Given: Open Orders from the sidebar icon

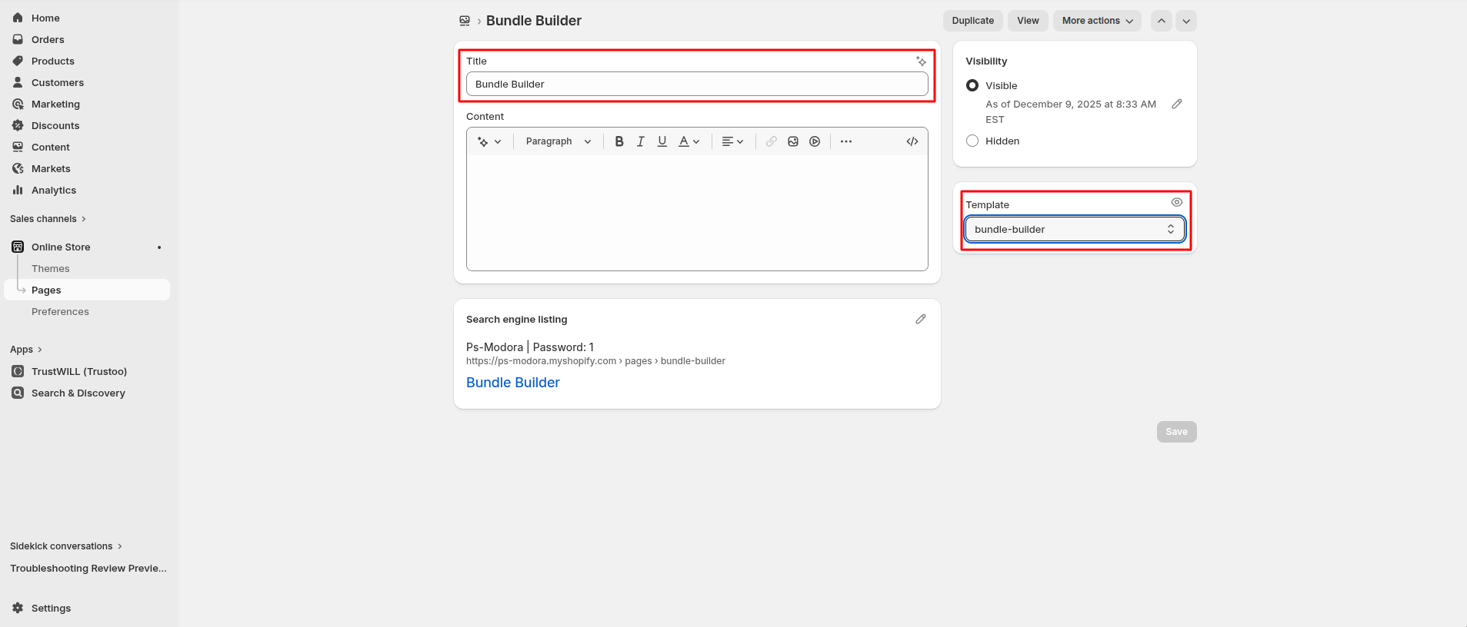Looking at the screenshot, I should pyautogui.click(x=18, y=39).
